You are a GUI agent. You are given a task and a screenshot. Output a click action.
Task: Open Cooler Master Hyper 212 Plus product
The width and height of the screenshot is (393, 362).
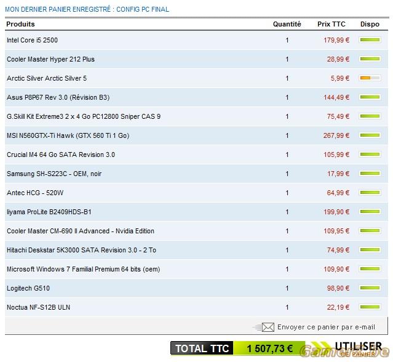50,59
